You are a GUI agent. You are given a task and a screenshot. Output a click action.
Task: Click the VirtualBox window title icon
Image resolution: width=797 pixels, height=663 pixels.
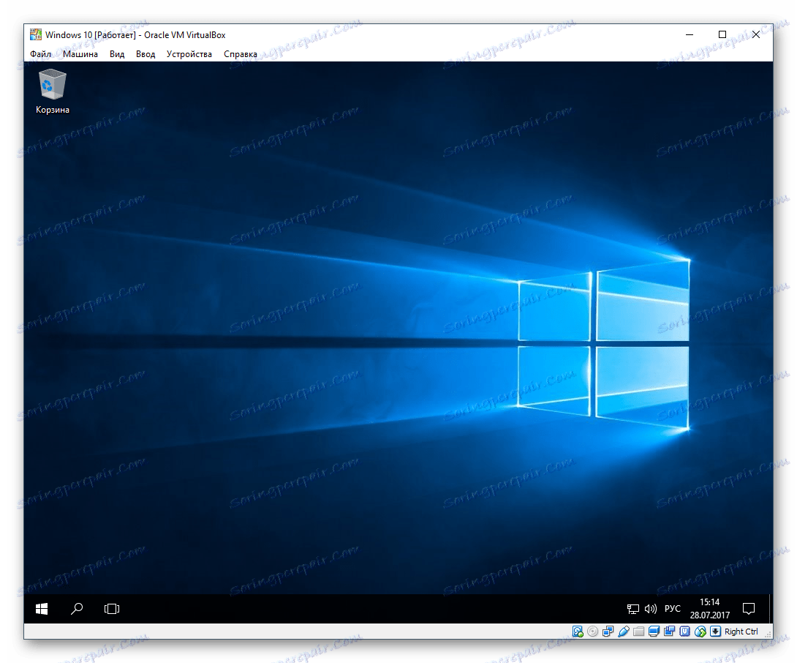(36, 34)
